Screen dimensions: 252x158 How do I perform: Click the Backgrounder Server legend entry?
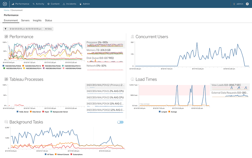click(x=59, y=112)
